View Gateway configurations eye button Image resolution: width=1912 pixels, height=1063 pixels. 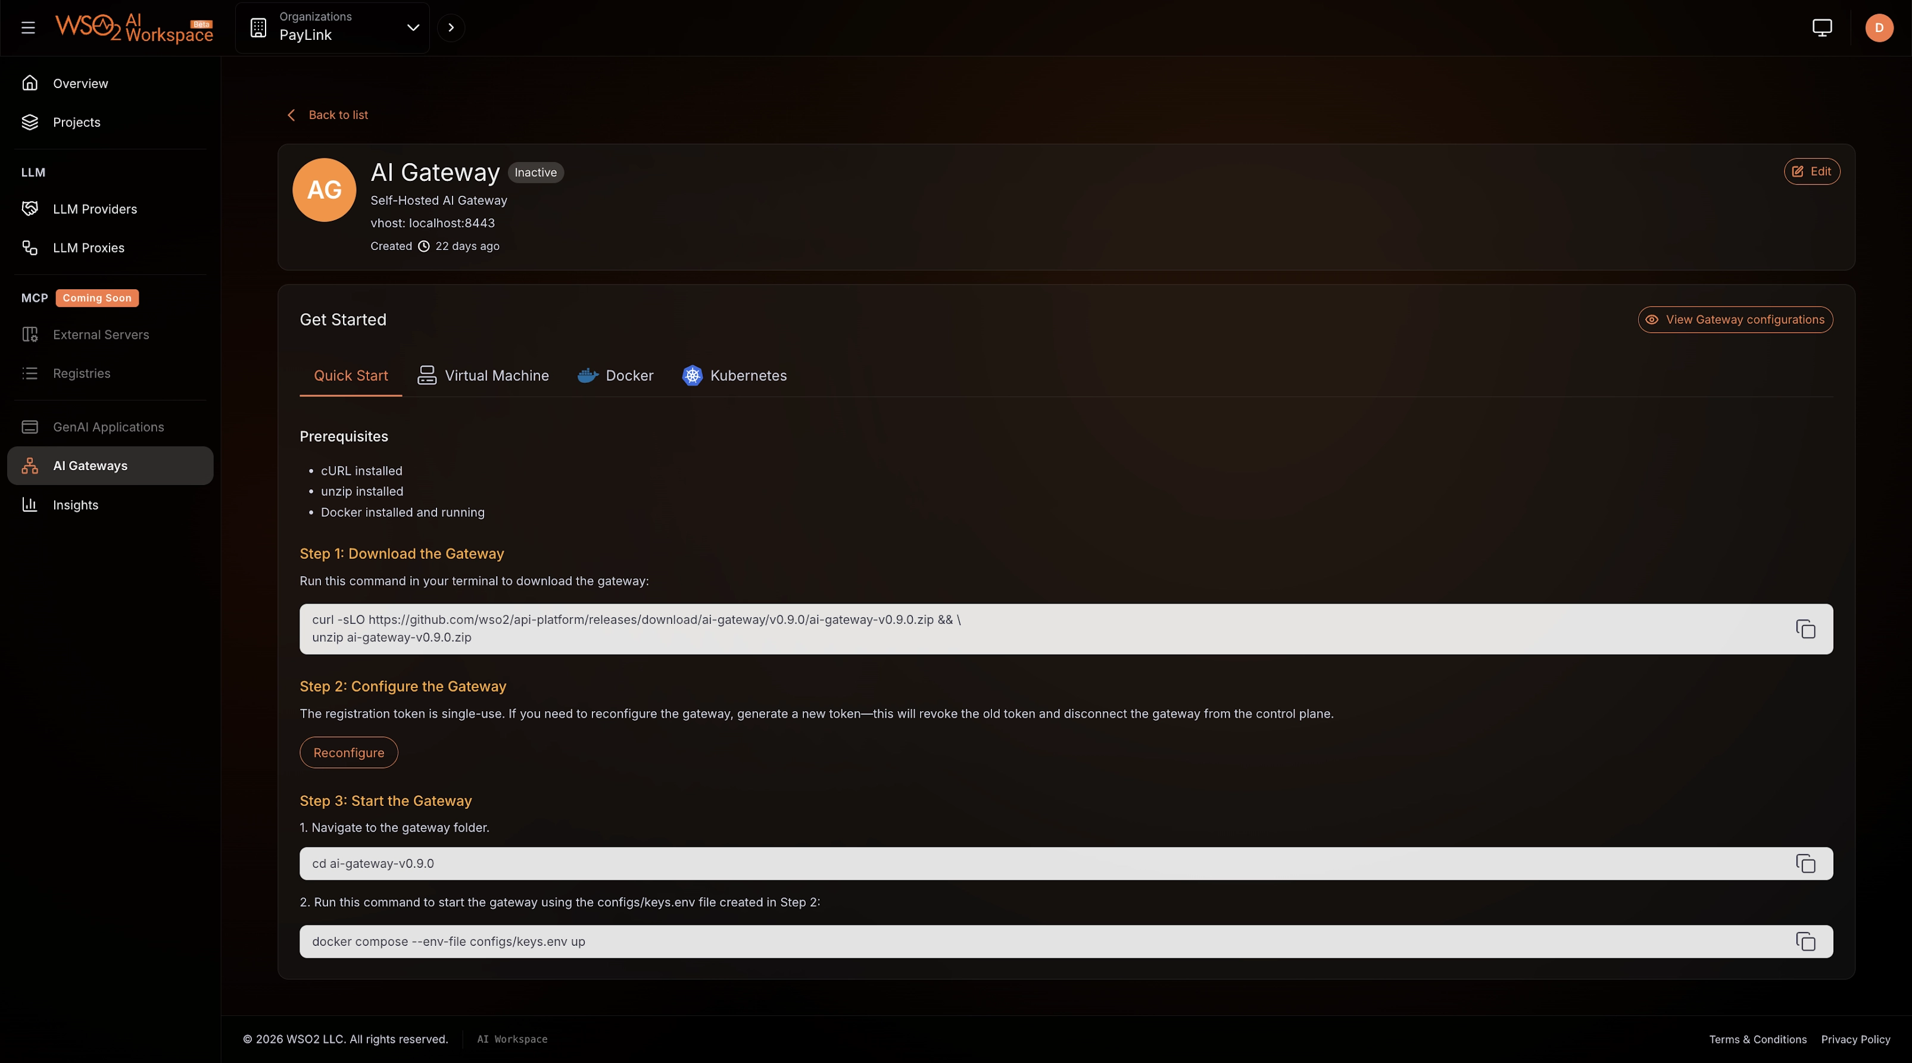1735,320
